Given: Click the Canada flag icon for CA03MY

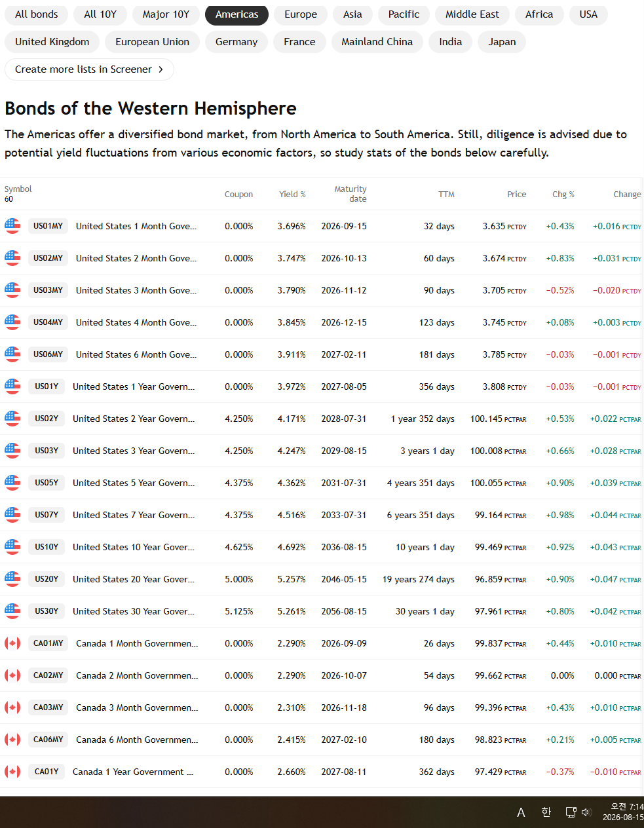Looking at the screenshot, I should [x=12, y=707].
